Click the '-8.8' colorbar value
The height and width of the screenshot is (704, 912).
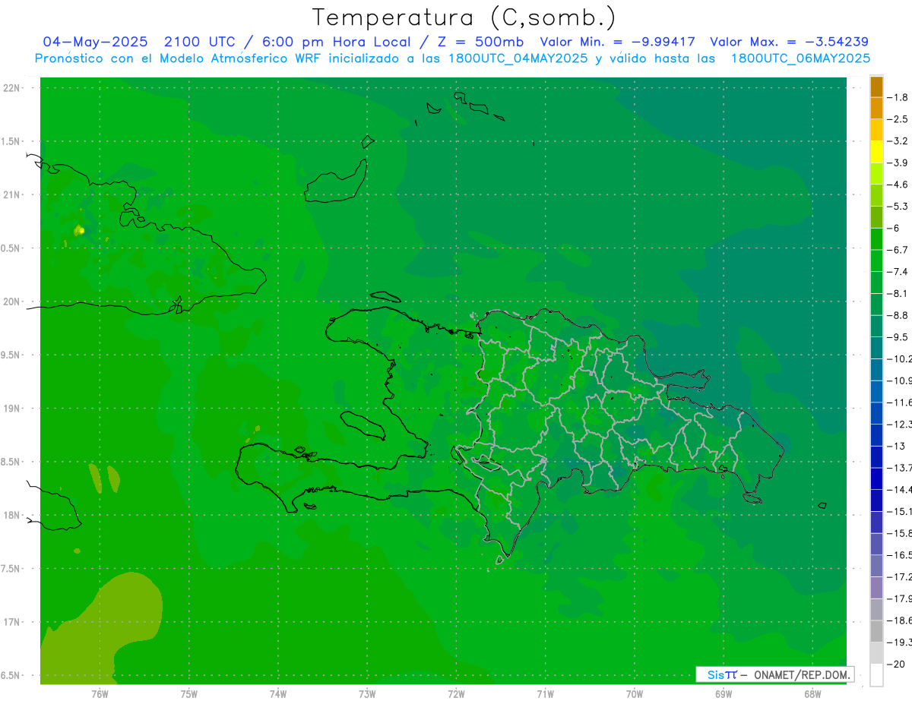click(898, 315)
